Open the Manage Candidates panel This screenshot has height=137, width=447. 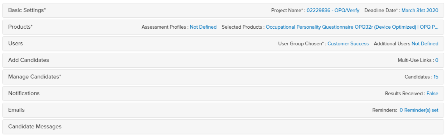34,77
